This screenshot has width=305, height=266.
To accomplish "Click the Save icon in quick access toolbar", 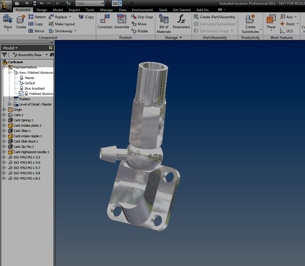I will [35, 3].
